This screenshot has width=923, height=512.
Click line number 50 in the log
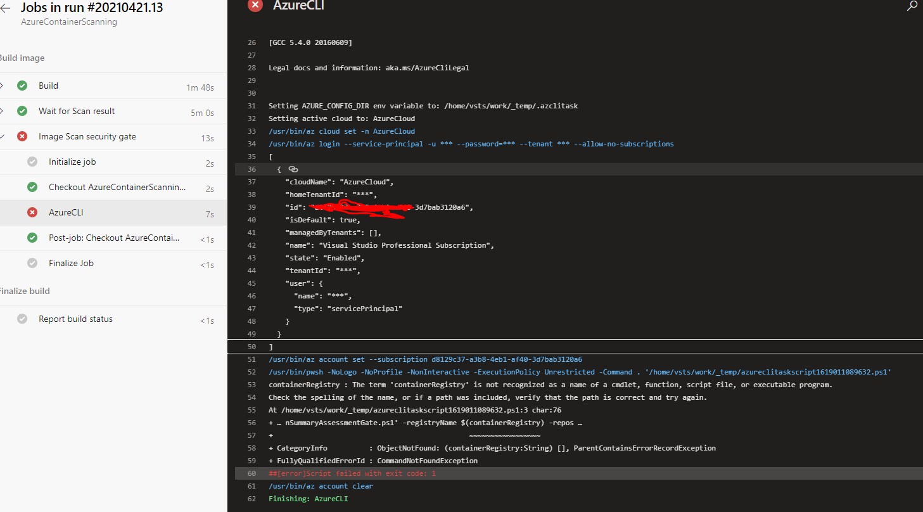tap(251, 347)
